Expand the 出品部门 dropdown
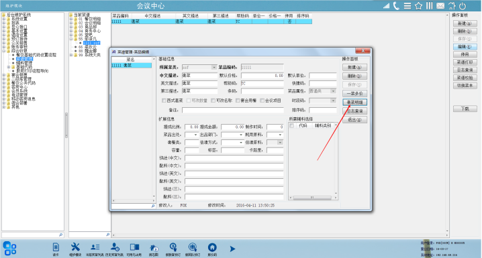This screenshot has height=258, width=482. [x=232, y=135]
